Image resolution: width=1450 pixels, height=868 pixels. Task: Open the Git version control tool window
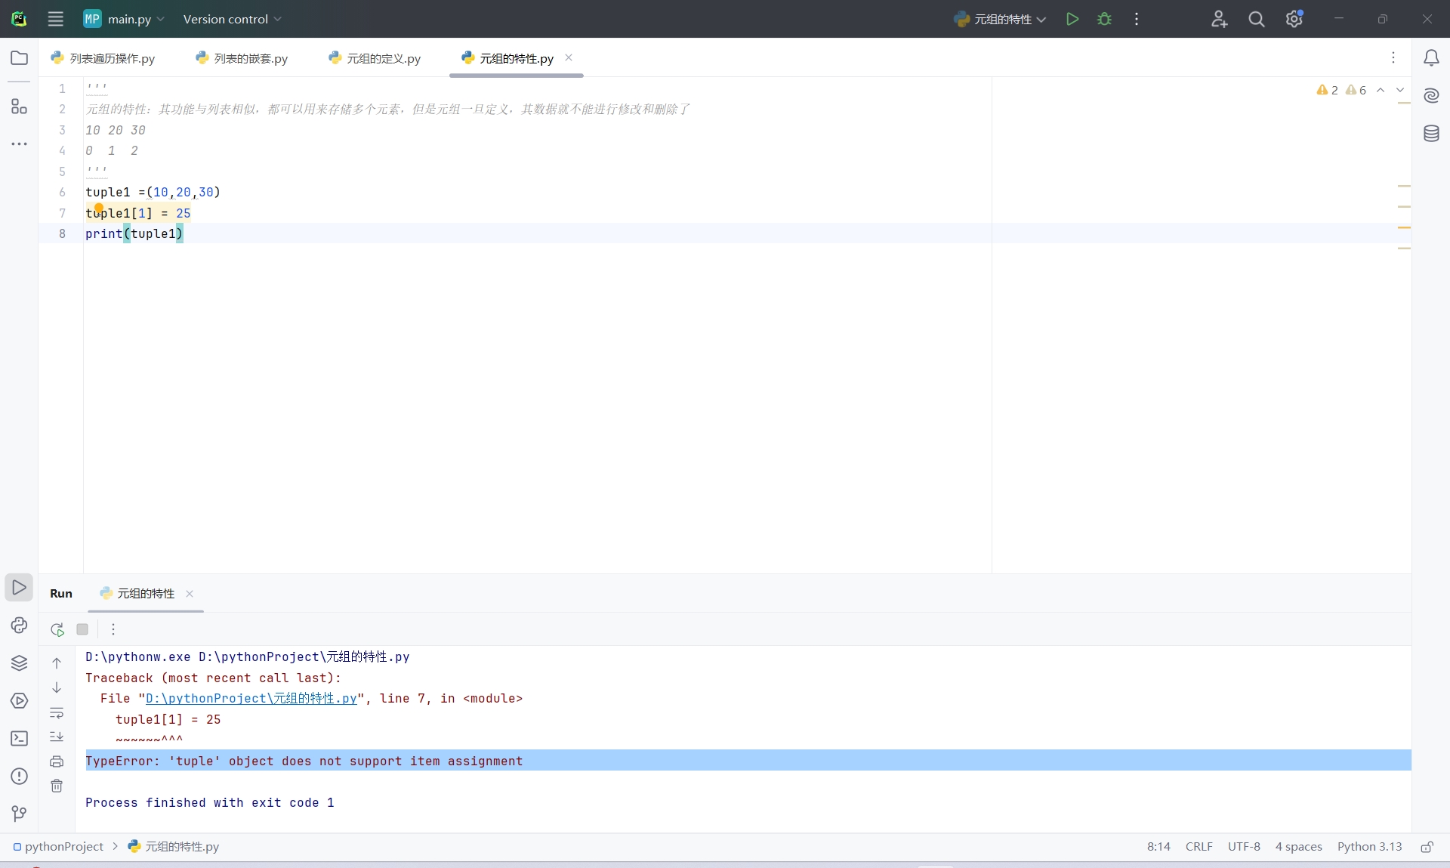[x=19, y=813]
